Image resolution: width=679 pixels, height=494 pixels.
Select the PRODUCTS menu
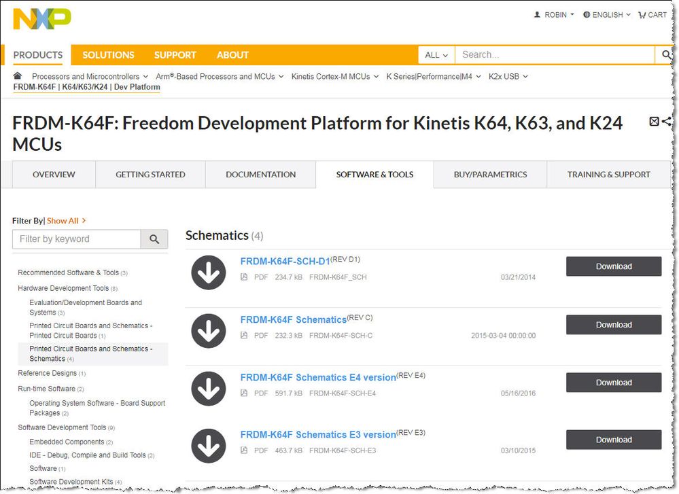tap(37, 55)
